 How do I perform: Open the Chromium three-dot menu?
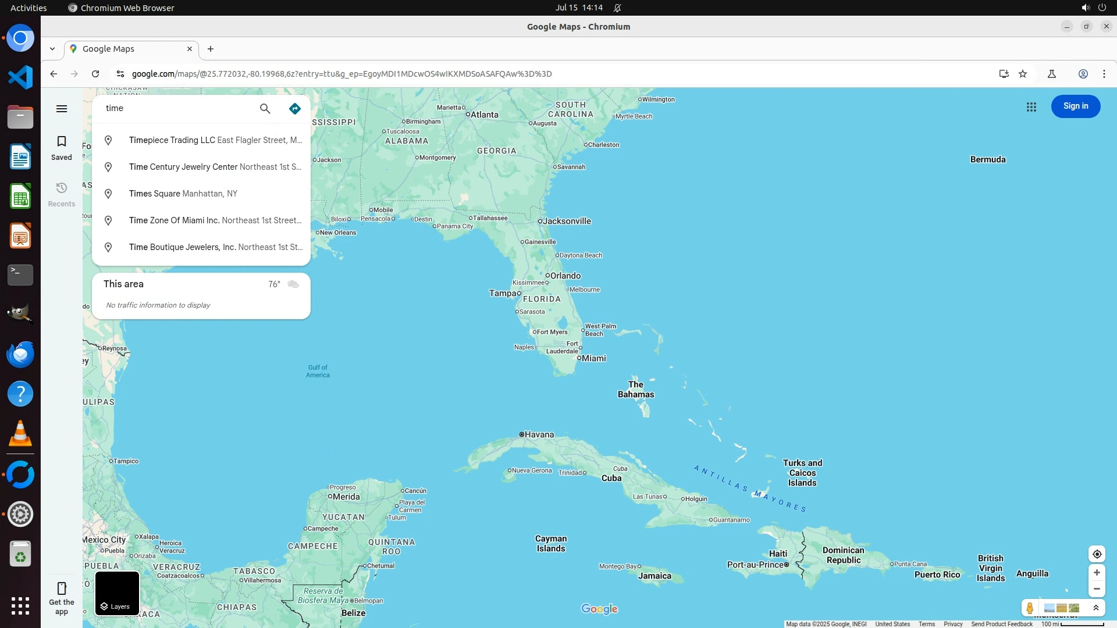click(x=1104, y=74)
